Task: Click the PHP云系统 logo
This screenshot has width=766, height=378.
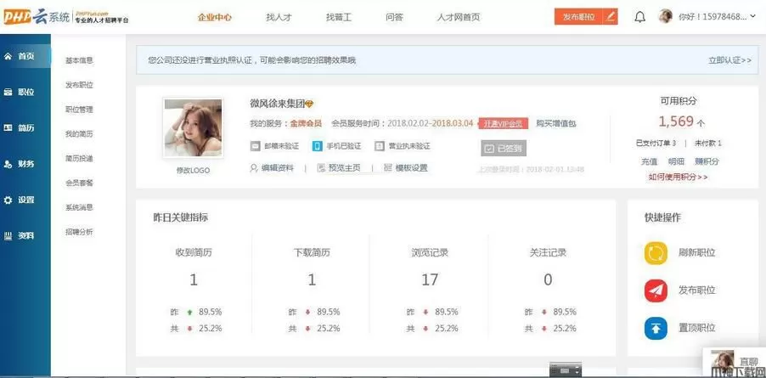Action: coord(66,17)
